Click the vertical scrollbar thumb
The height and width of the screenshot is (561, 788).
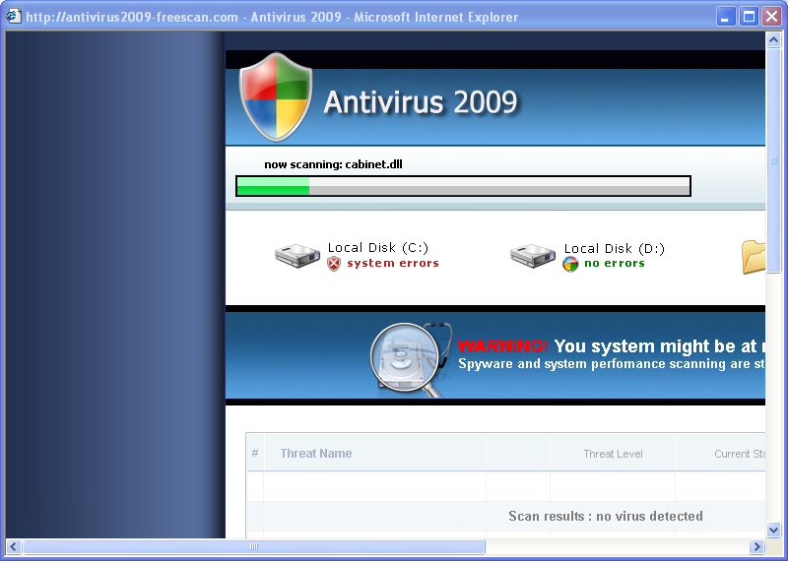tap(773, 160)
